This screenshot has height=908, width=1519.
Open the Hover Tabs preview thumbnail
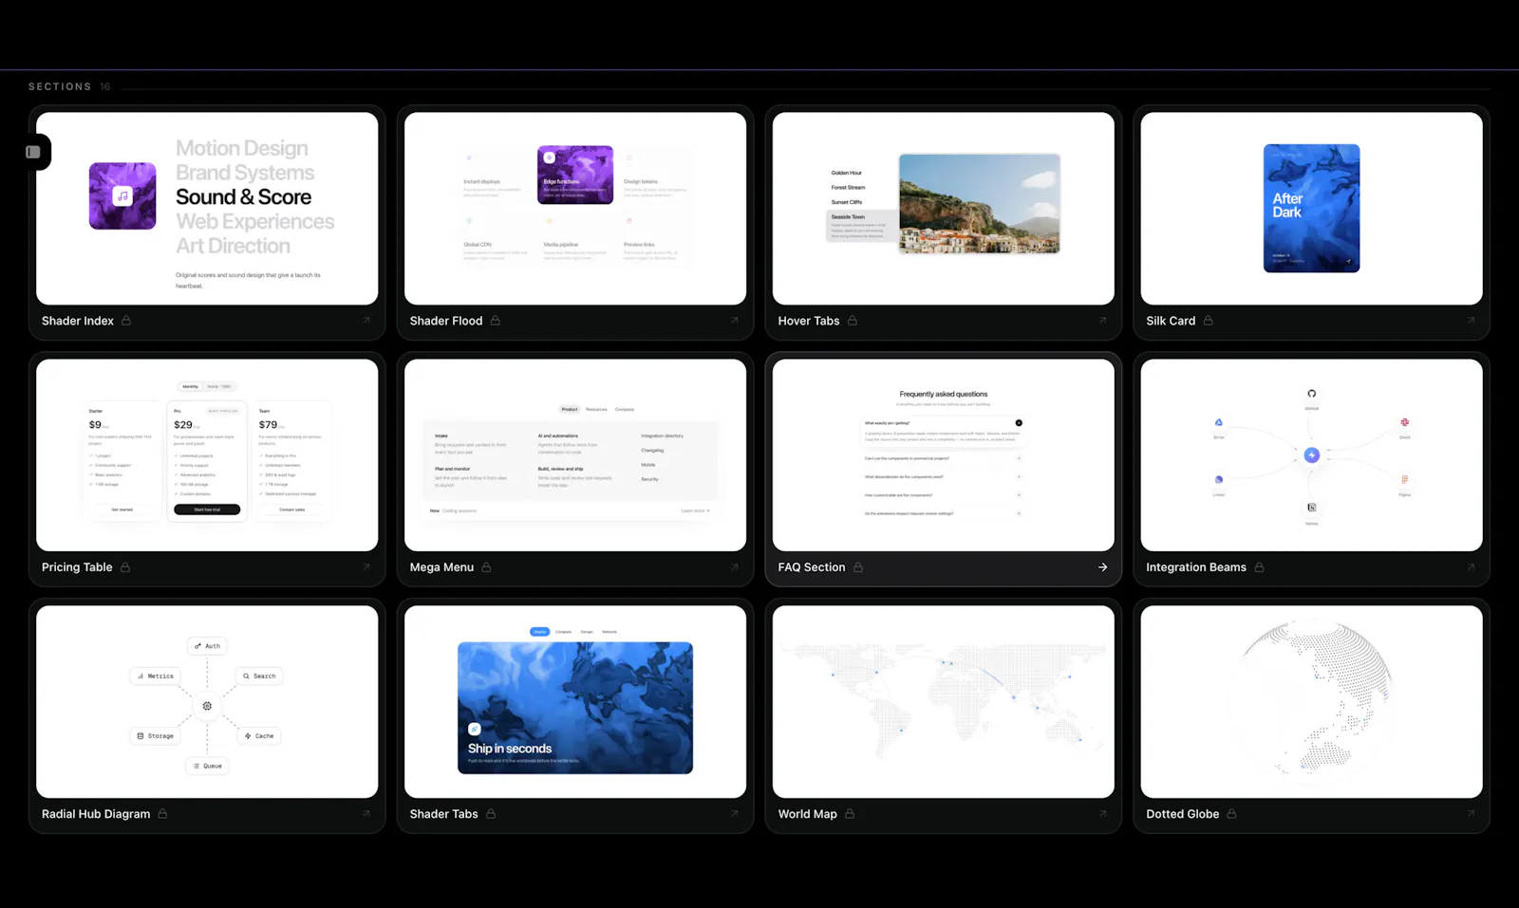[944, 209]
